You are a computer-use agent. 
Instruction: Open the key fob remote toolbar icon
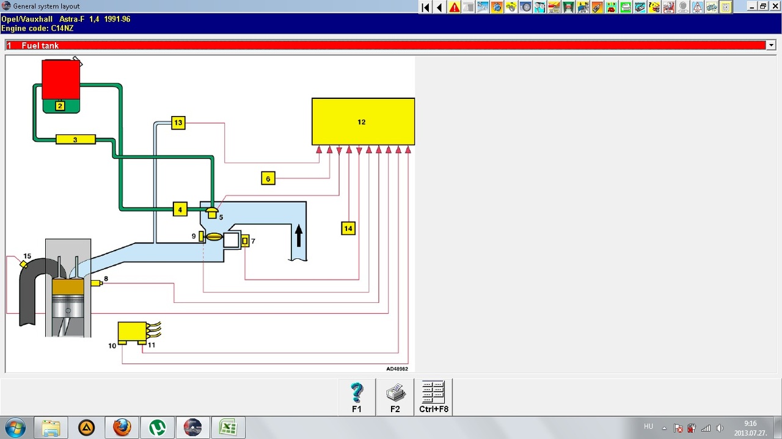(x=597, y=7)
